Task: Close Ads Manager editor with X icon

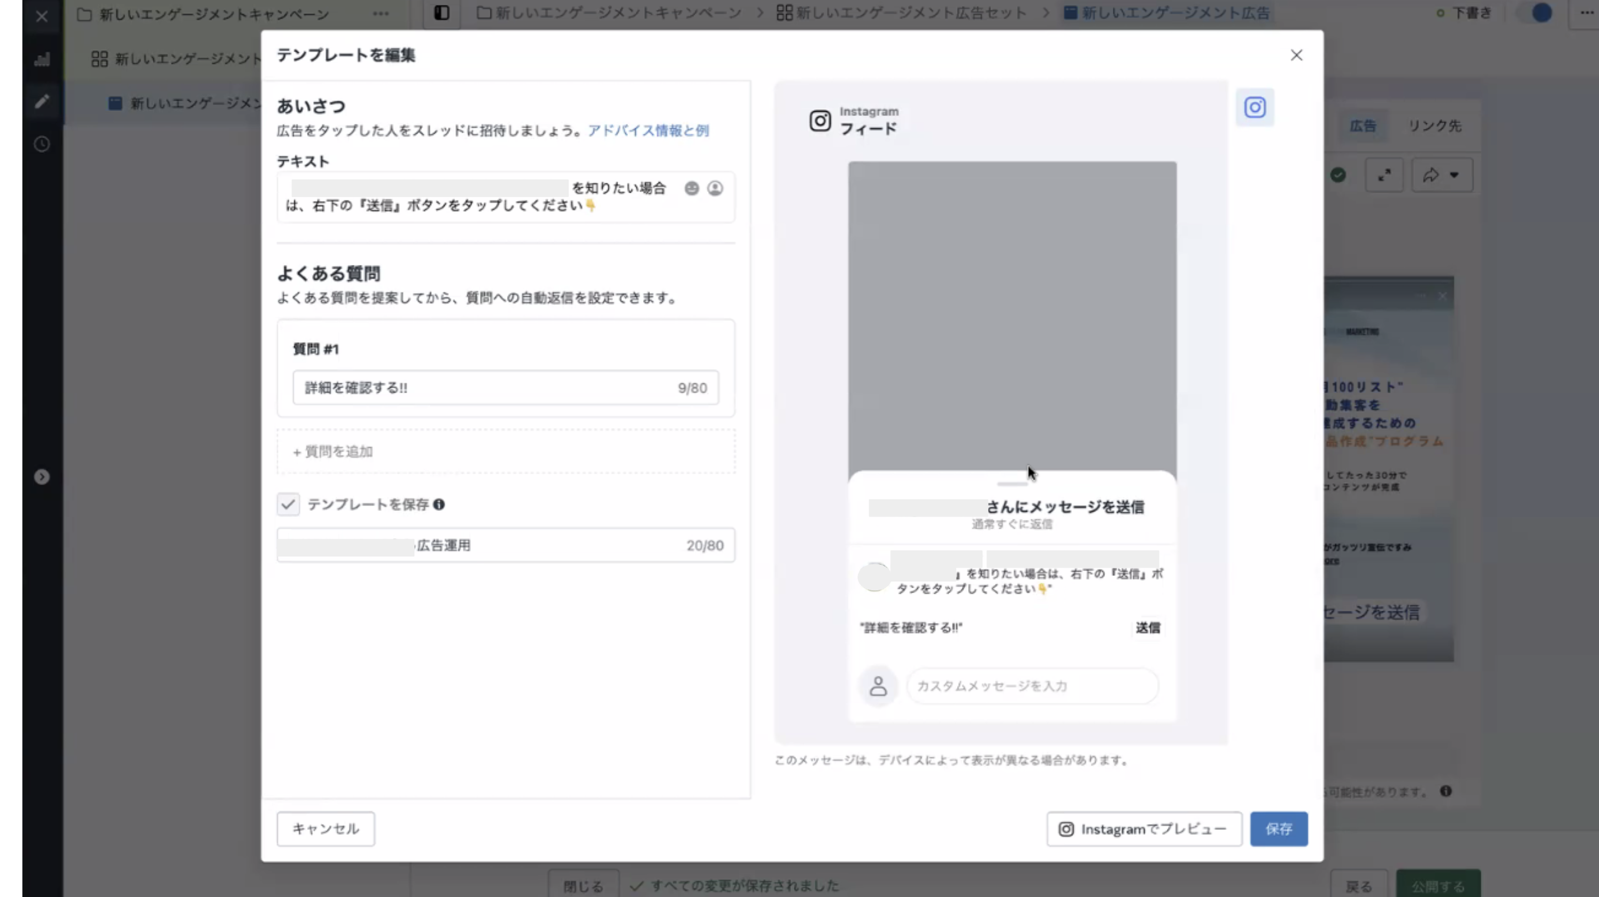Action: pos(42,16)
